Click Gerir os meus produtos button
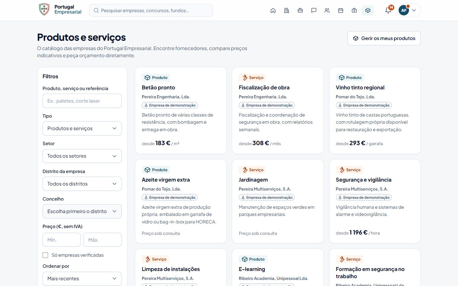Image resolution: width=458 pixels, height=286 pixels. click(x=384, y=38)
